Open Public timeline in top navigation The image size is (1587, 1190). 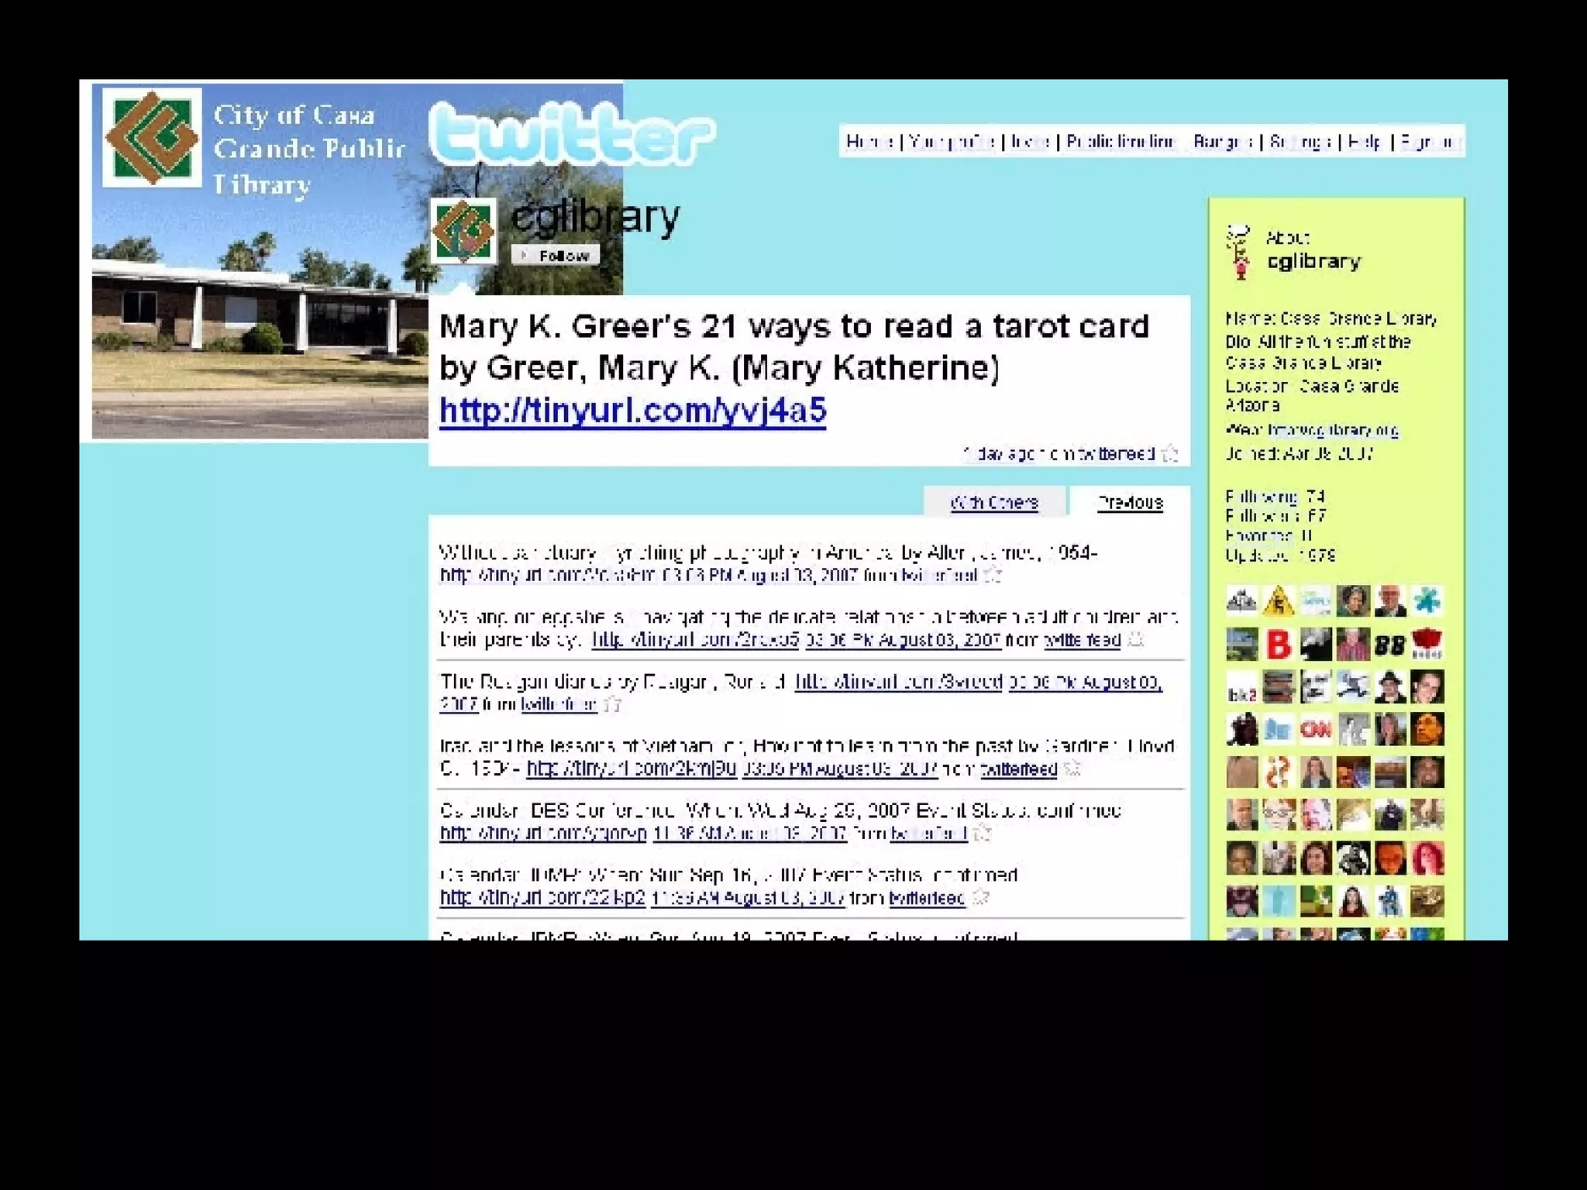[x=1120, y=142]
